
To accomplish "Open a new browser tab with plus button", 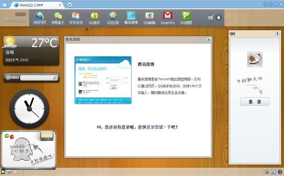I will coord(70,4).
